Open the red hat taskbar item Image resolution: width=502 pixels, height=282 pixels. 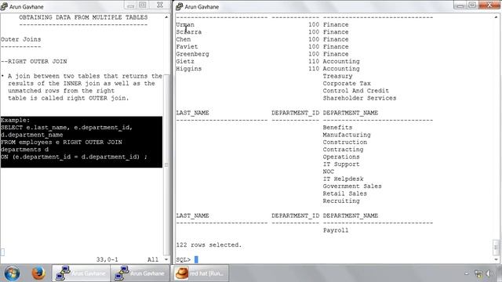pyautogui.click(x=201, y=273)
